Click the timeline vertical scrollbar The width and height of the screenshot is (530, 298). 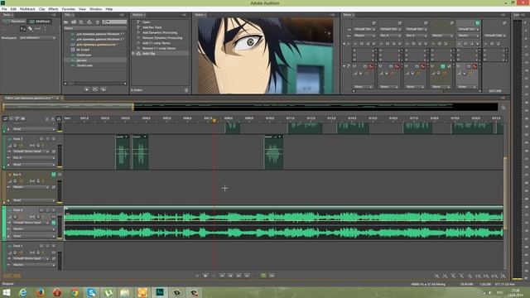(505, 193)
